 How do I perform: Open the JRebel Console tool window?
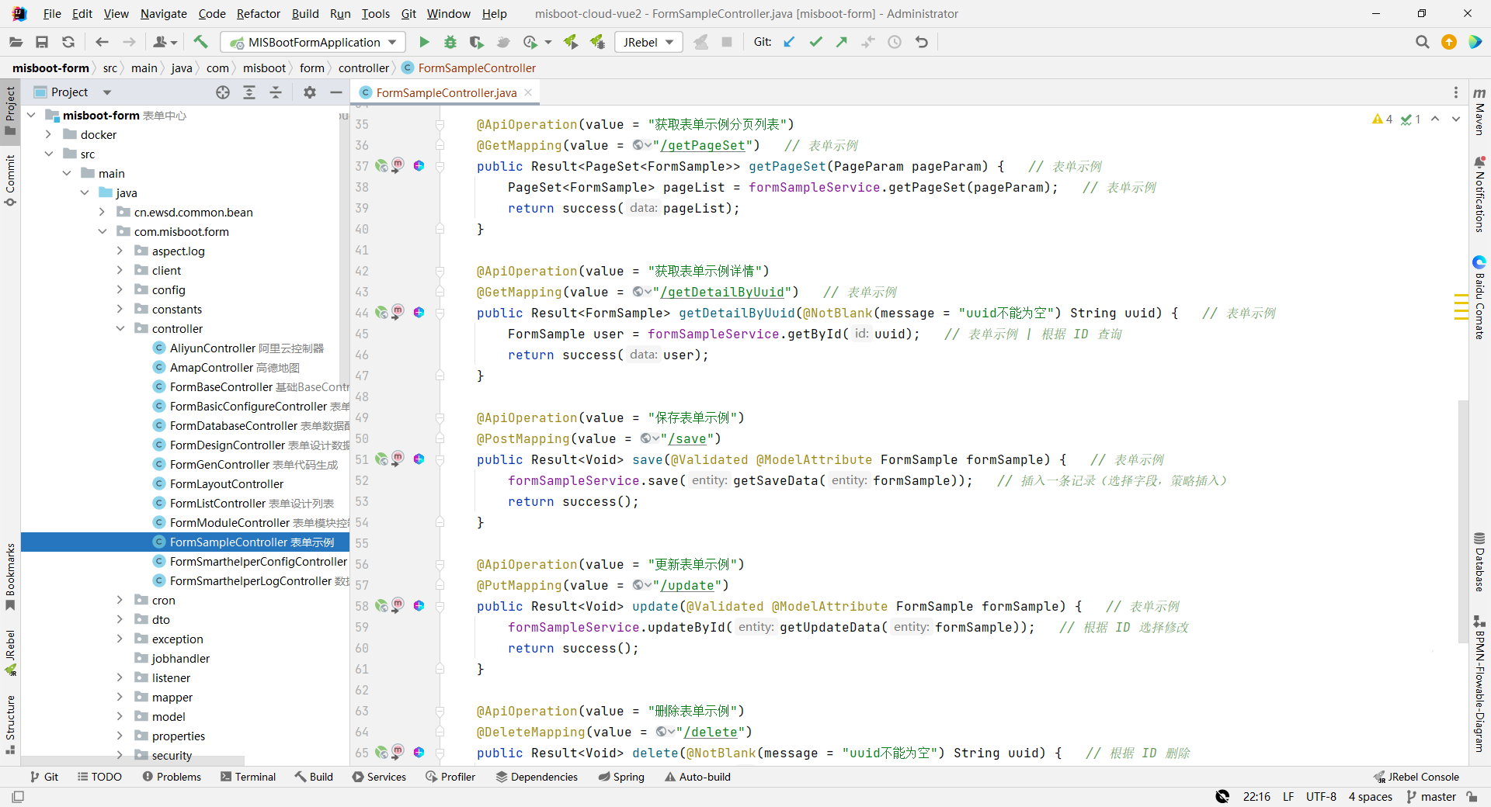coord(1416,777)
